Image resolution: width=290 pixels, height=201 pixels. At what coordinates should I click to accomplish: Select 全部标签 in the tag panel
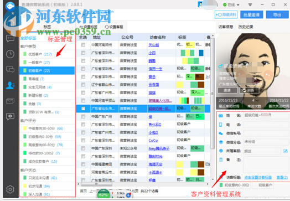click(28, 38)
